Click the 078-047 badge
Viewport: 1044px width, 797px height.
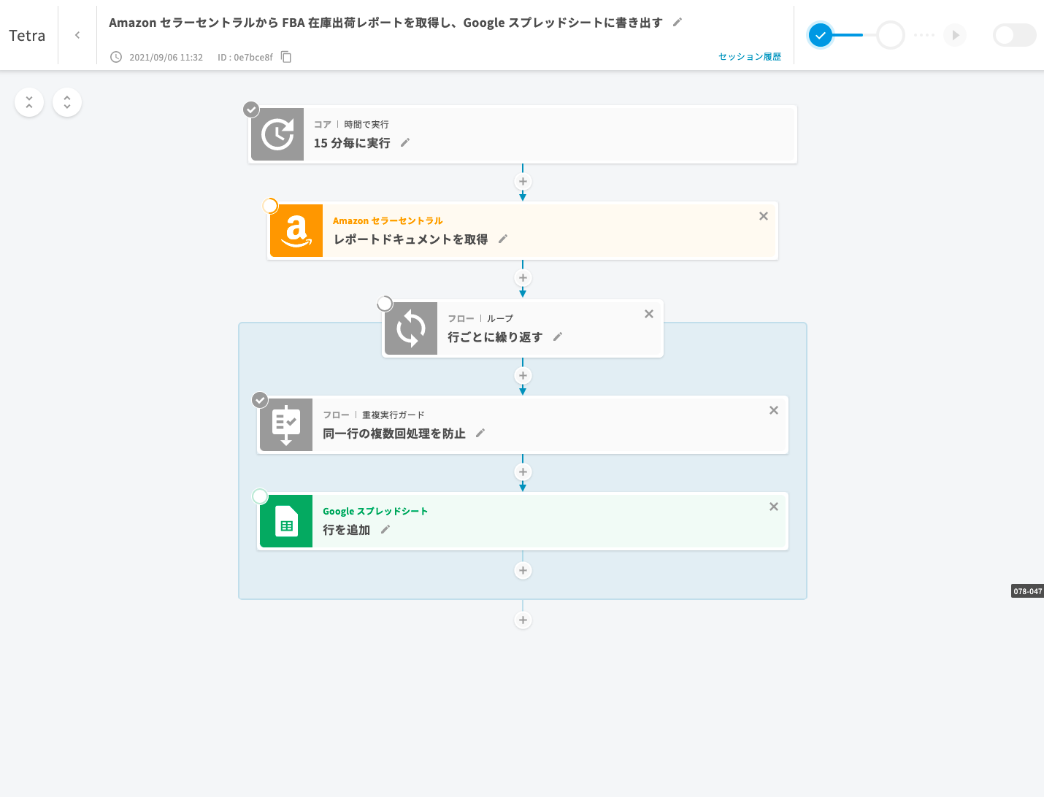click(x=1027, y=591)
